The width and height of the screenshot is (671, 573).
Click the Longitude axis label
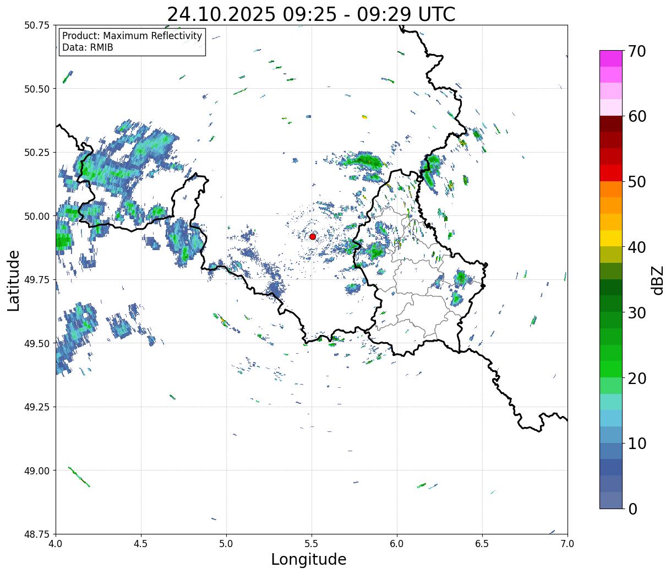tap(309, 559)
